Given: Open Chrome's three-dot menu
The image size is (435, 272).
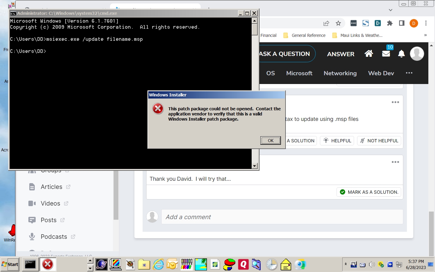Looking at the screenshot, I should pyautogui.click(x=426, y=23).
